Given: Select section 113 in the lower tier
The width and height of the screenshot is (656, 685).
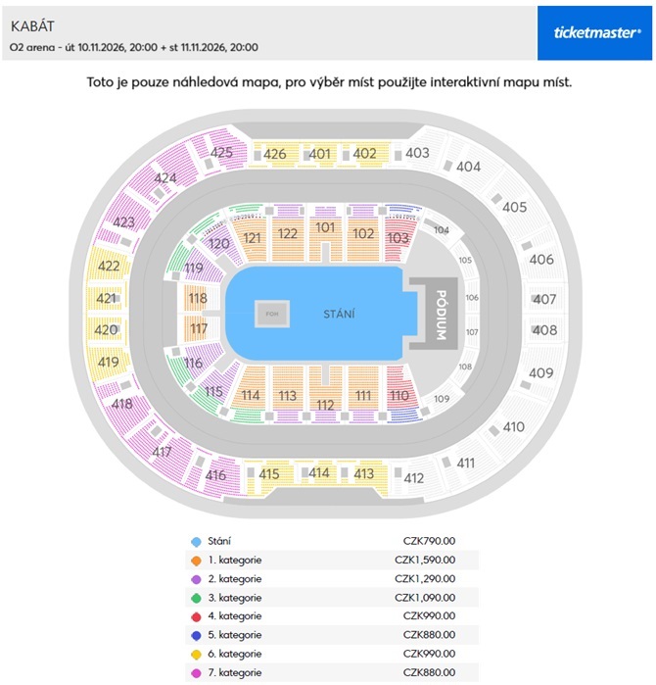Looking at the screenshot, I should click(x=287, y=395).
